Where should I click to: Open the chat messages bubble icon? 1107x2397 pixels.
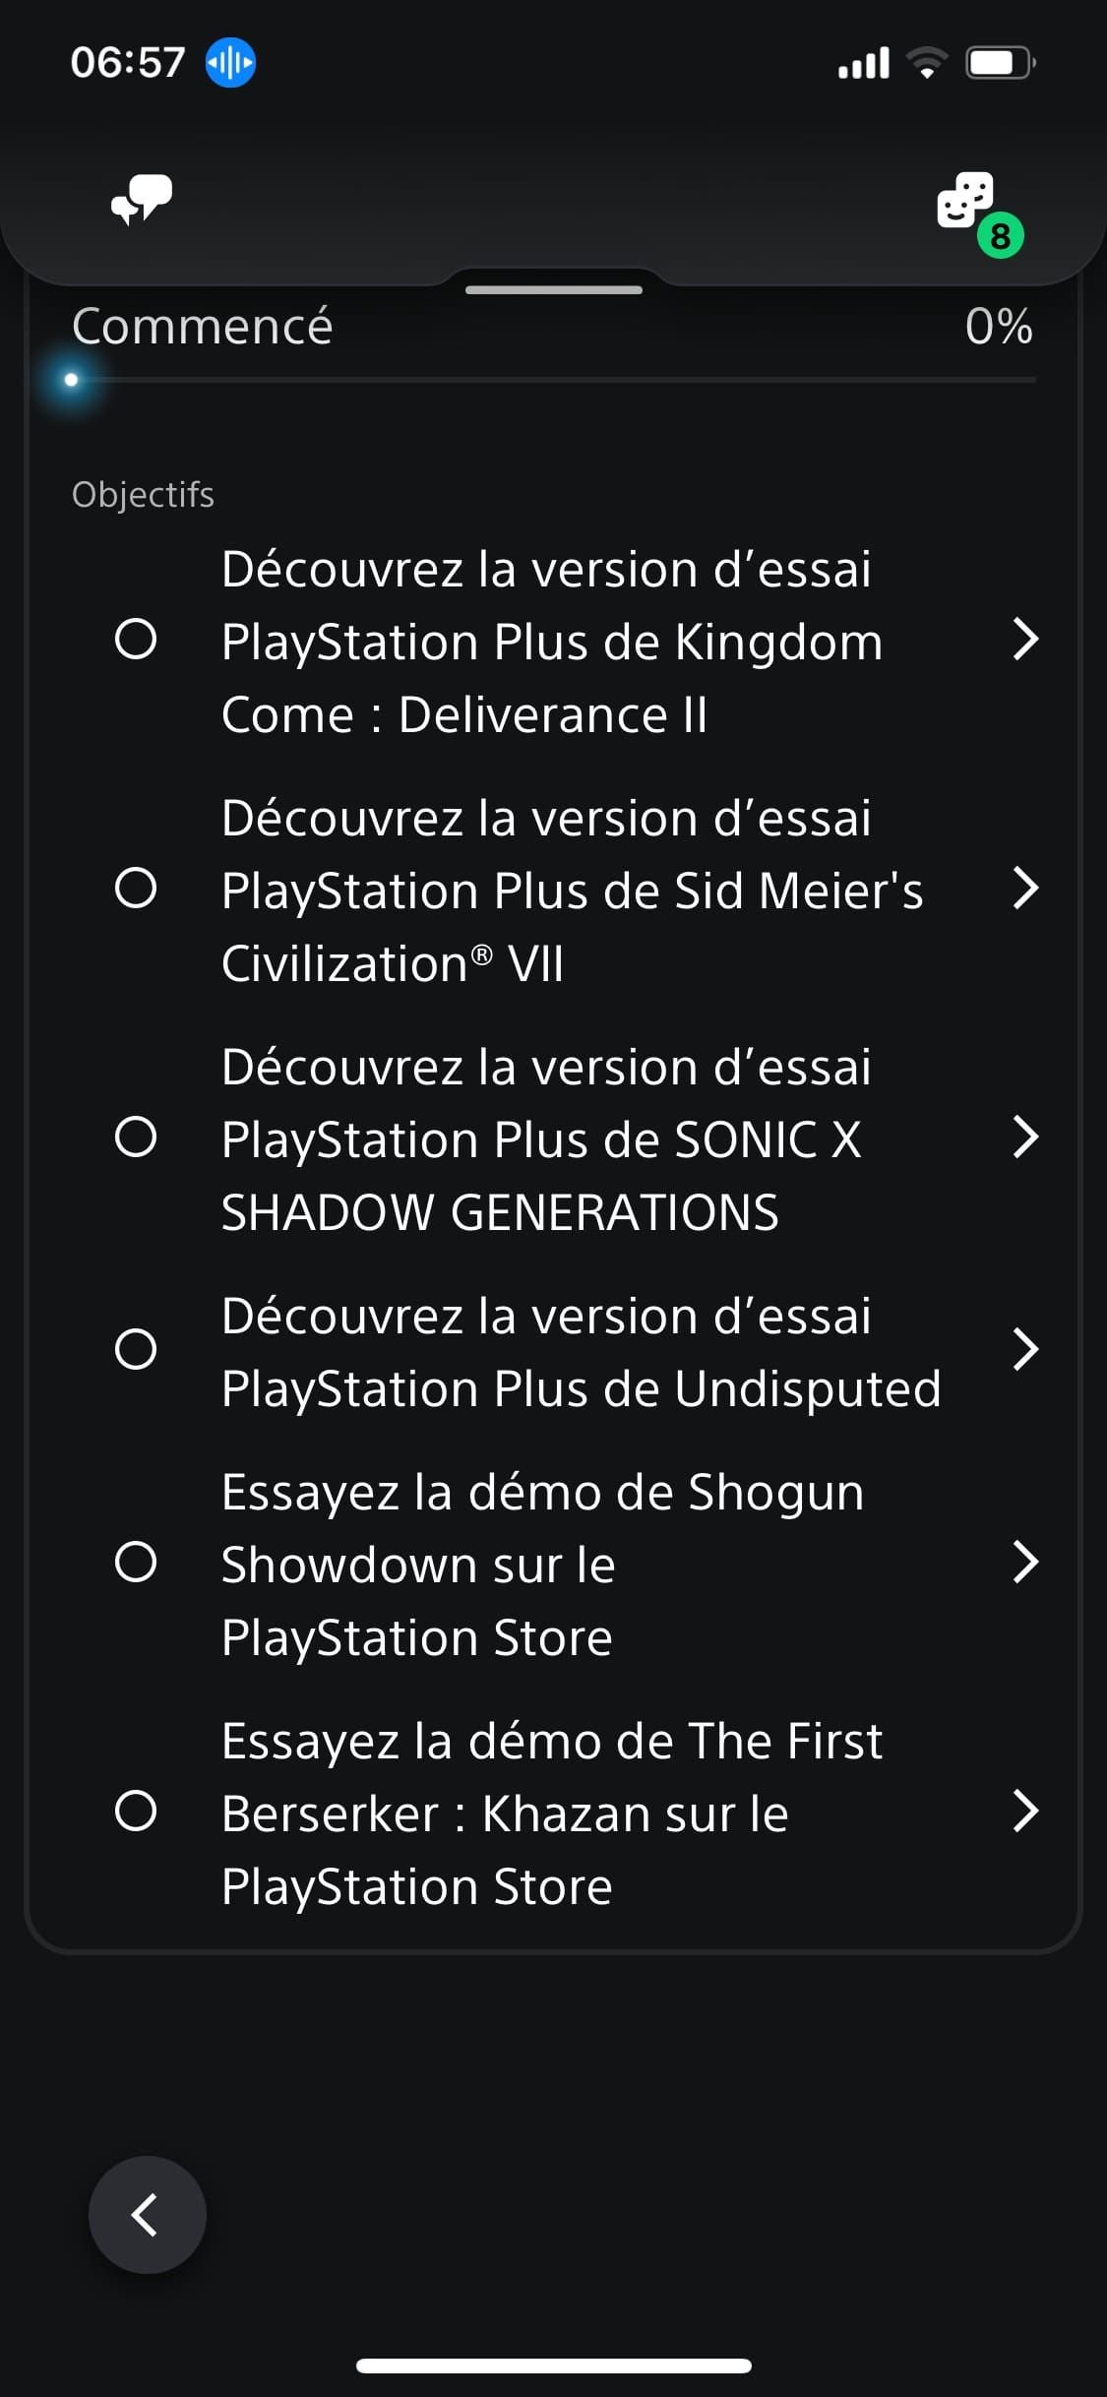[142, 200]
